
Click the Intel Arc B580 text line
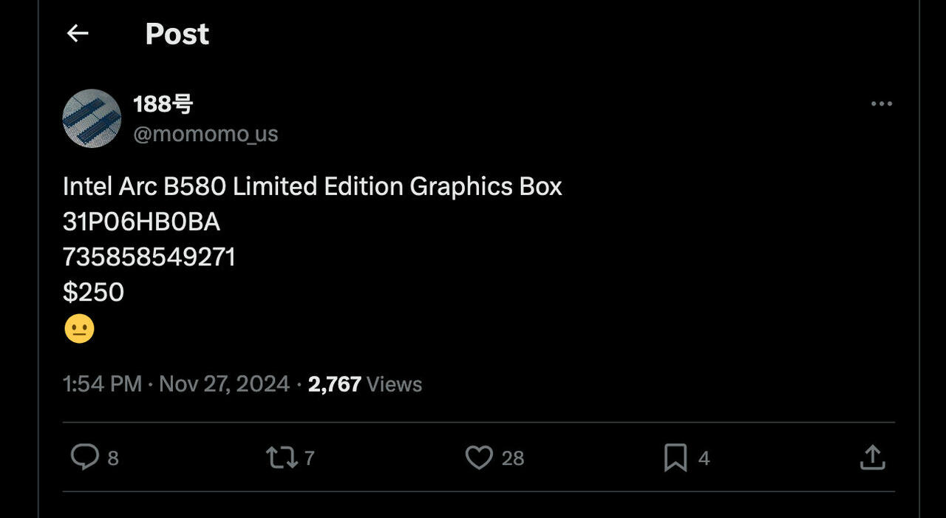tap(312, 186)
